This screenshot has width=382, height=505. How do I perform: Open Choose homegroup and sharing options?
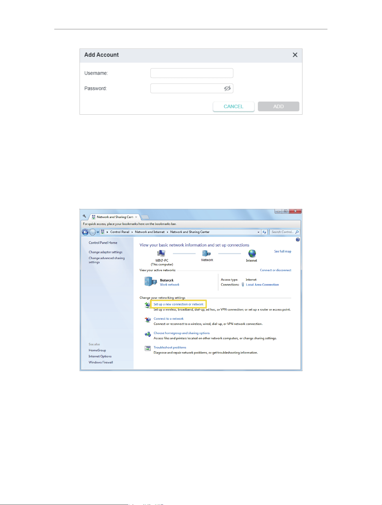182,333
